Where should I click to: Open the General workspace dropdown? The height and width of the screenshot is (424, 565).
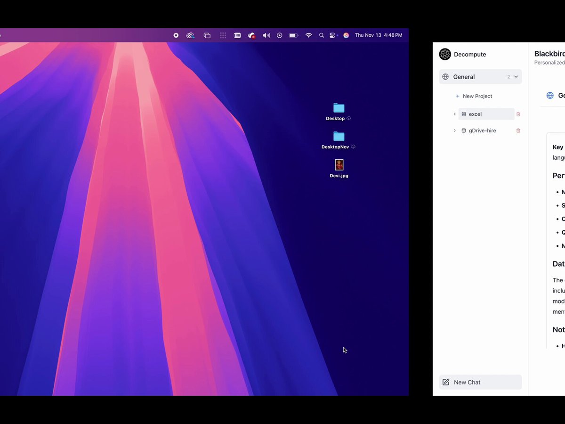tap(480, 77)
